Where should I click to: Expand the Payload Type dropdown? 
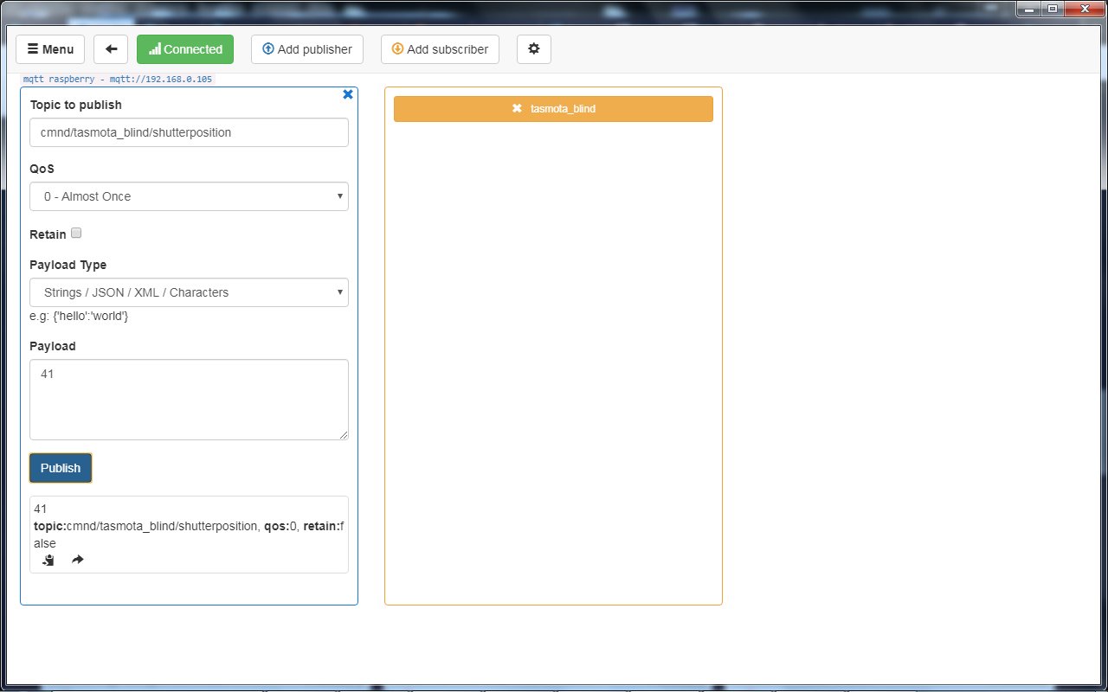point(189,292)
